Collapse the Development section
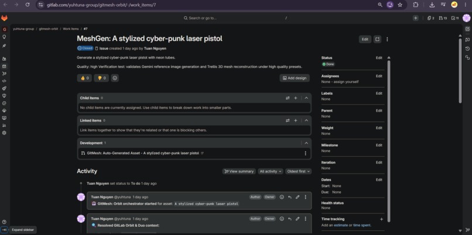Screen dimensions: 472x235 (x=306, y=143)
